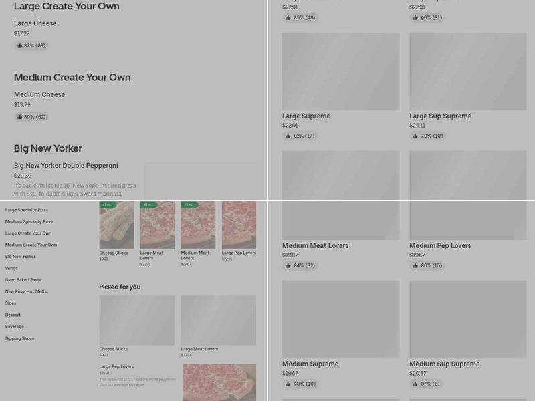Open the Big New Yorker Double Pepperoni item

point(66,166)
